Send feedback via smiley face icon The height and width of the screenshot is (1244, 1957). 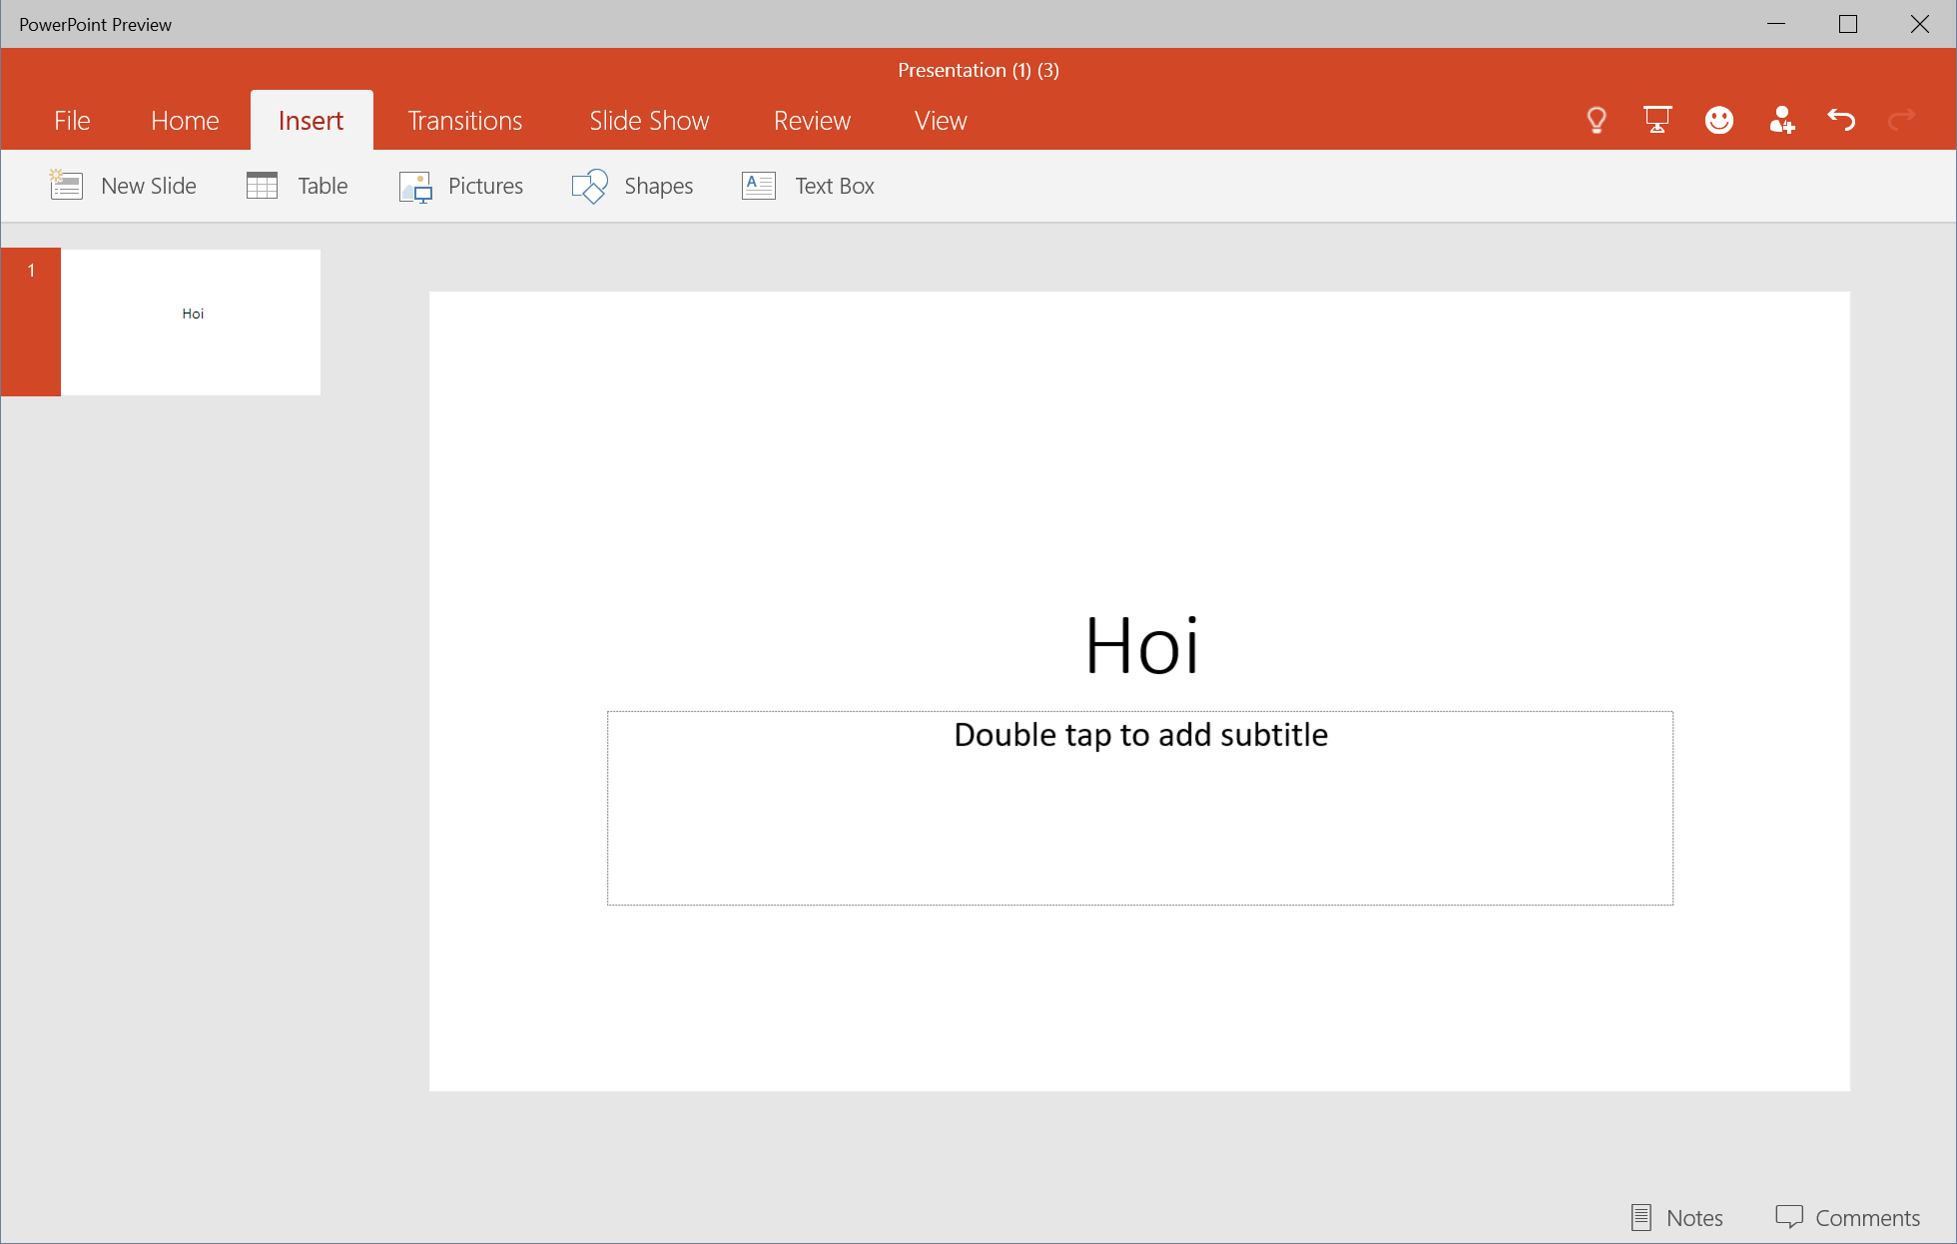pyautogui.click(x=1719, y=121)
